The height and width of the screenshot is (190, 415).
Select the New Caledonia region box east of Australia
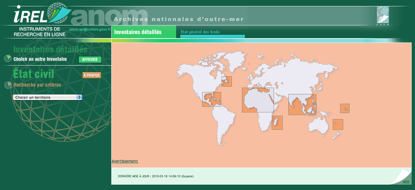(338, 124)
